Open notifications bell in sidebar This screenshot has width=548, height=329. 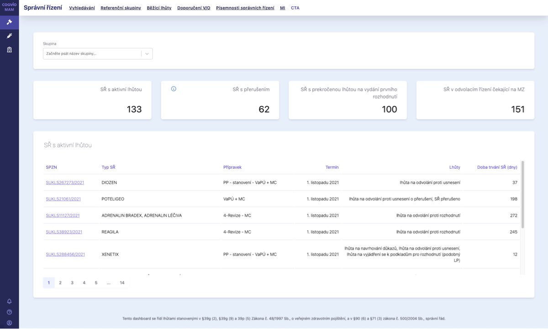pos(9,301)
